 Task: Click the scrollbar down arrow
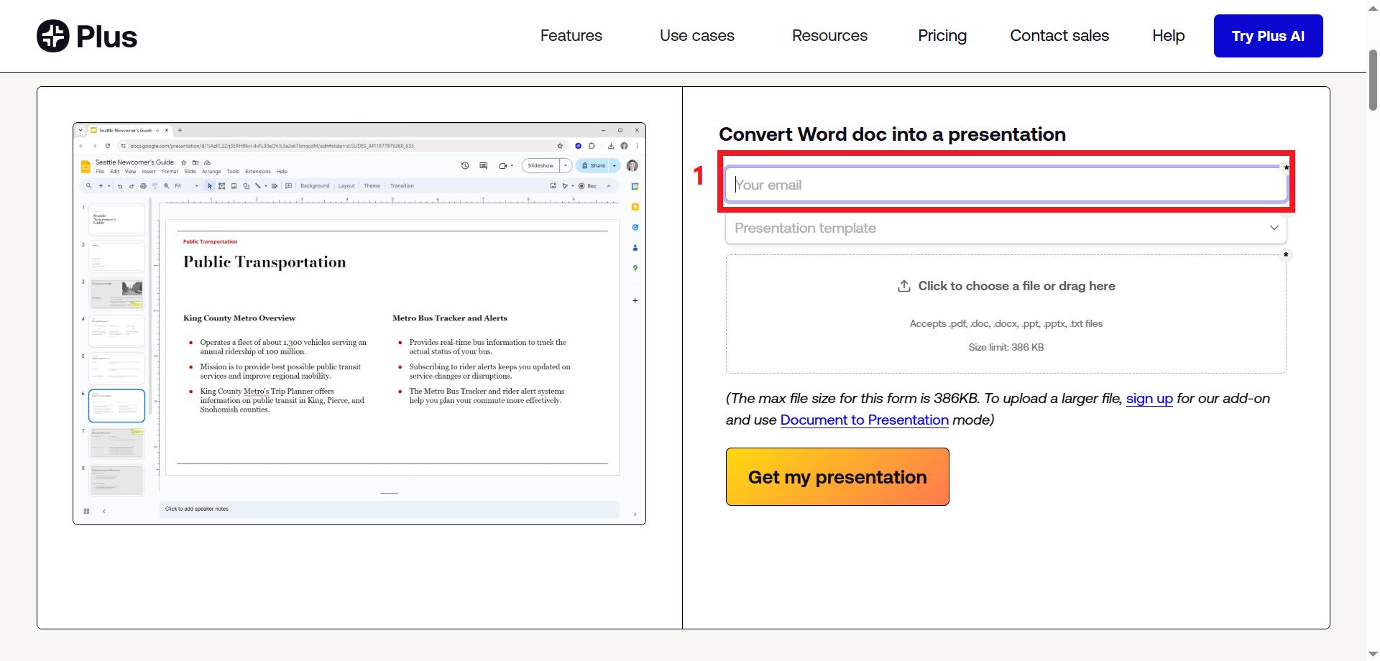coord(1373,655)
